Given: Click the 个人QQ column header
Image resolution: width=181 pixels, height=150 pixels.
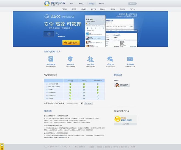Looking at the screenshot, I should (84, 81).
